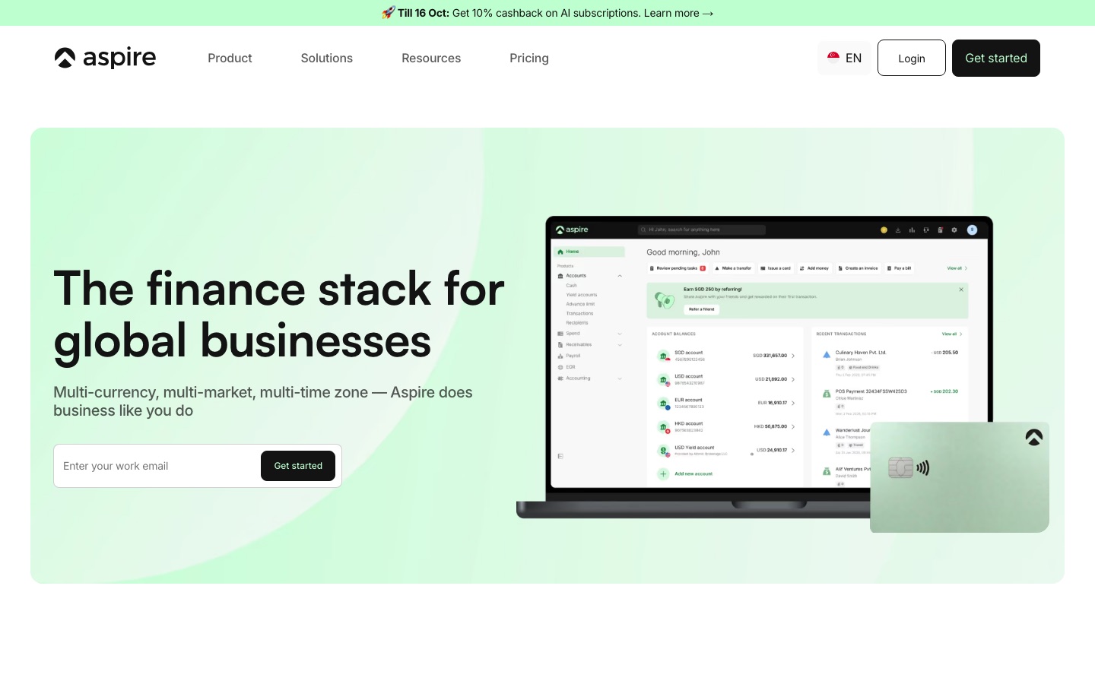1095x684 pixels.
Task: Open the EUR account row chevron
Action: (x=793, y=403)
